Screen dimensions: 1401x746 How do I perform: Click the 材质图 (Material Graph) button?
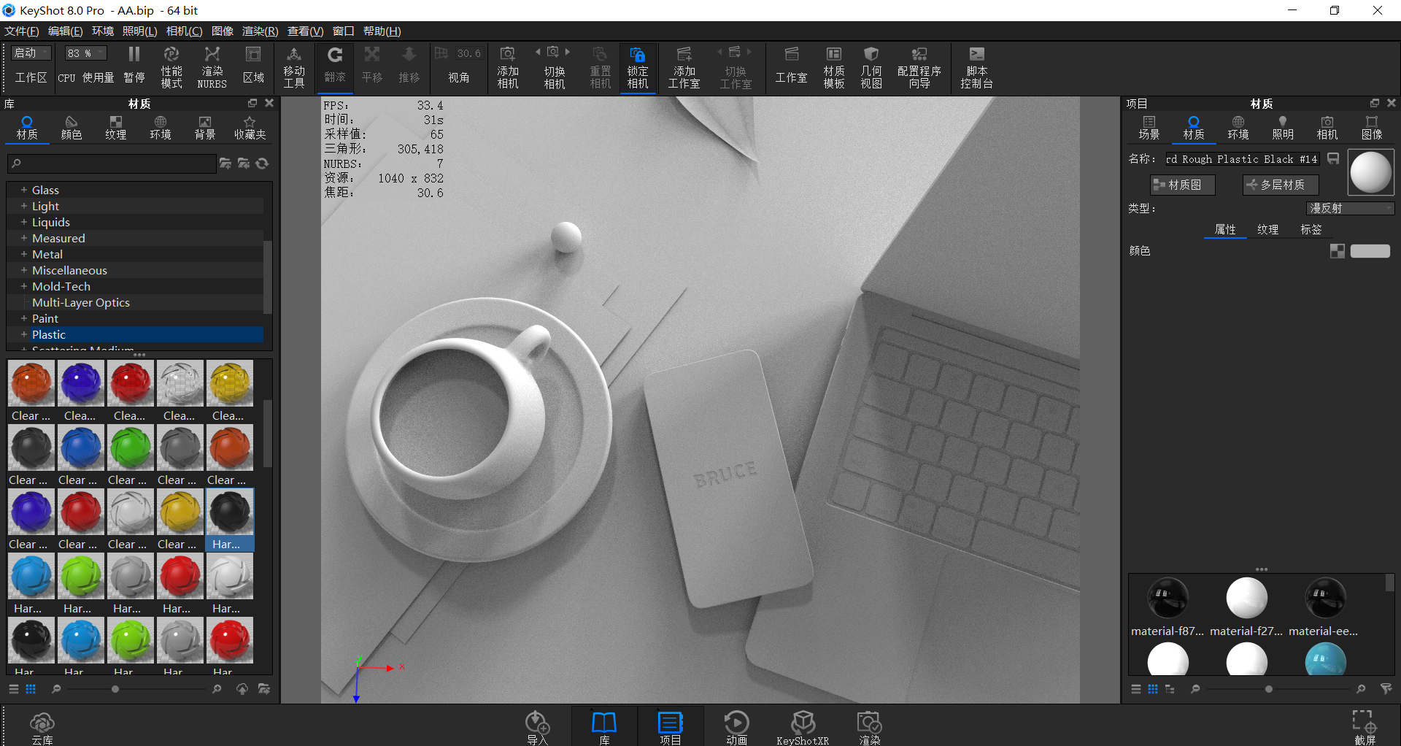tap(1182, 184)
